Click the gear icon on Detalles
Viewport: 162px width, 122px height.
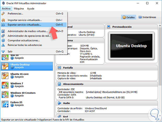pyautogui.click(x=124, y=17)
